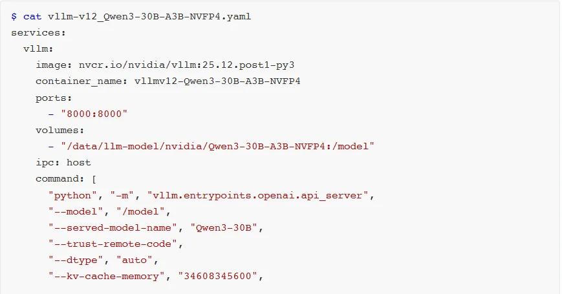Click the "command:" key
The image size is (562, 294).
60,179
